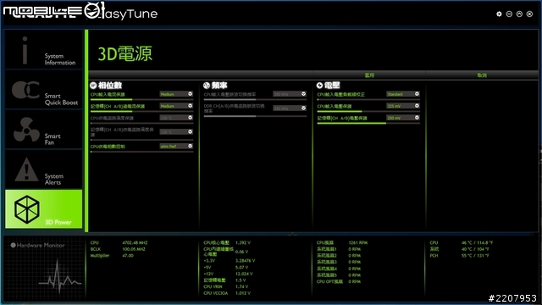Click the 頻率 frequency section icon

click(207, 86)
